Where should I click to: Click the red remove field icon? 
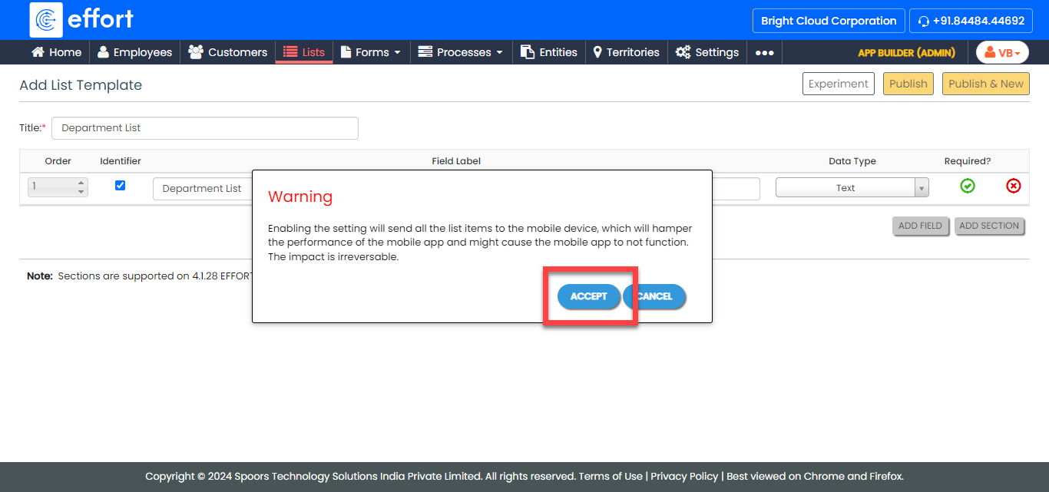pyautogui.click(x=1014, y=186)
